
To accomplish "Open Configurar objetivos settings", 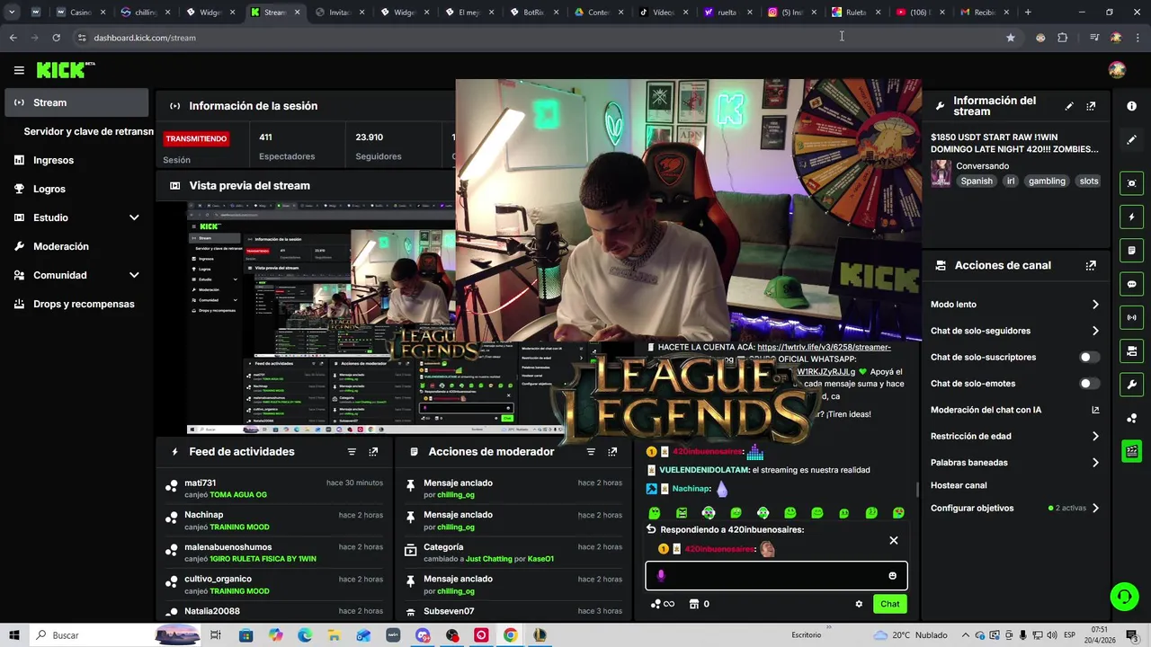I will 1015,509.
